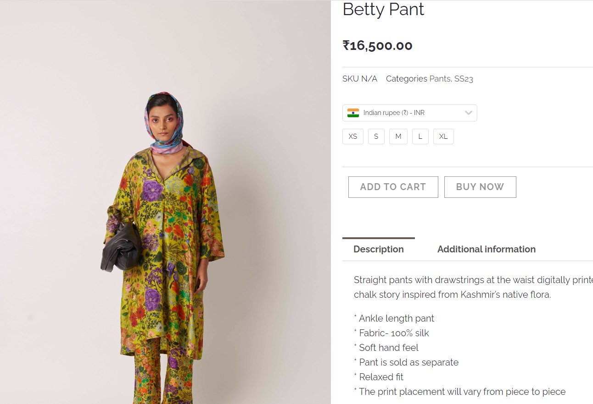This screenshot has width=593, height=404.
Task: Choose size S option
Action: (x=376, y=136)
